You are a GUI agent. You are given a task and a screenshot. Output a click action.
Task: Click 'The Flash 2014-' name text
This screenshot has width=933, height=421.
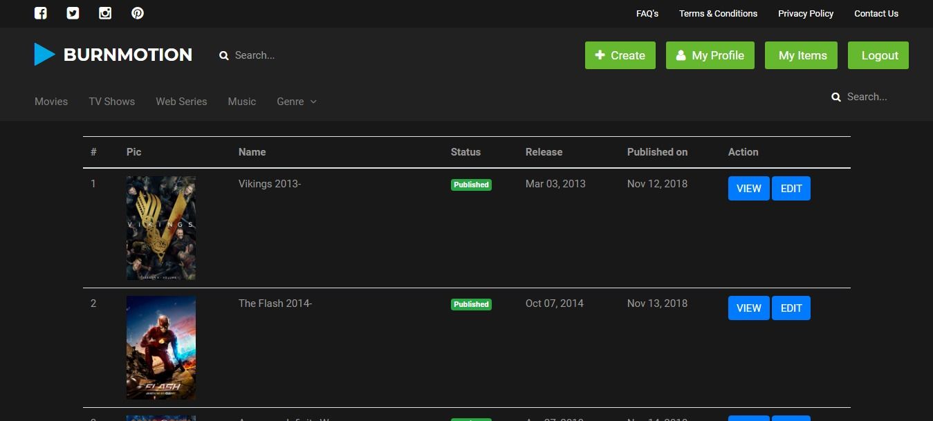click(x=275, y=303)
